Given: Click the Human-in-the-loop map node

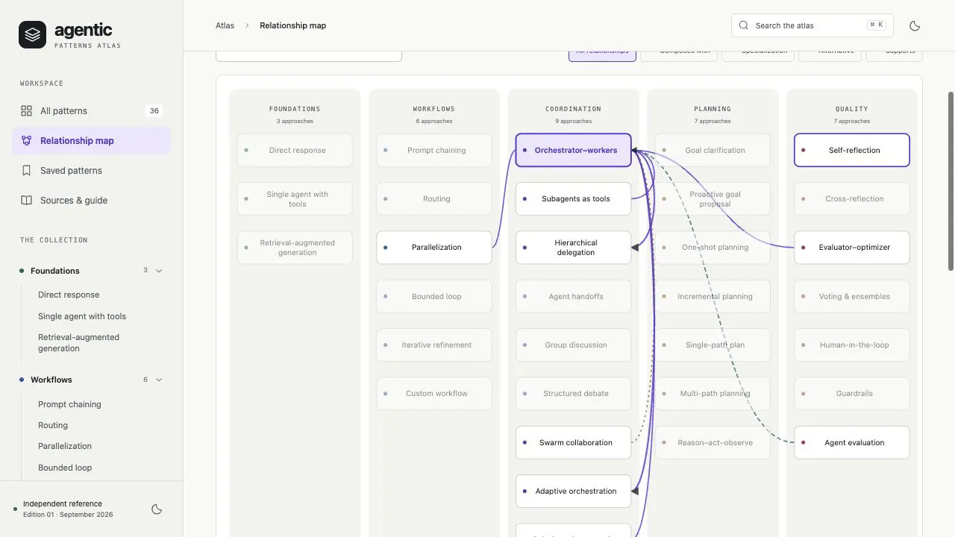Looking at the screenshot, I should pyautogui.click(x=852, y=345).
